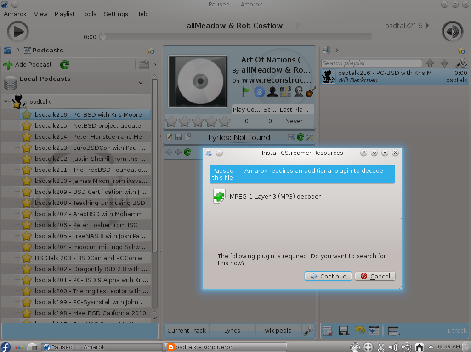
Task: Save the playlist using floppy disk icon
Action: [344, 331]
